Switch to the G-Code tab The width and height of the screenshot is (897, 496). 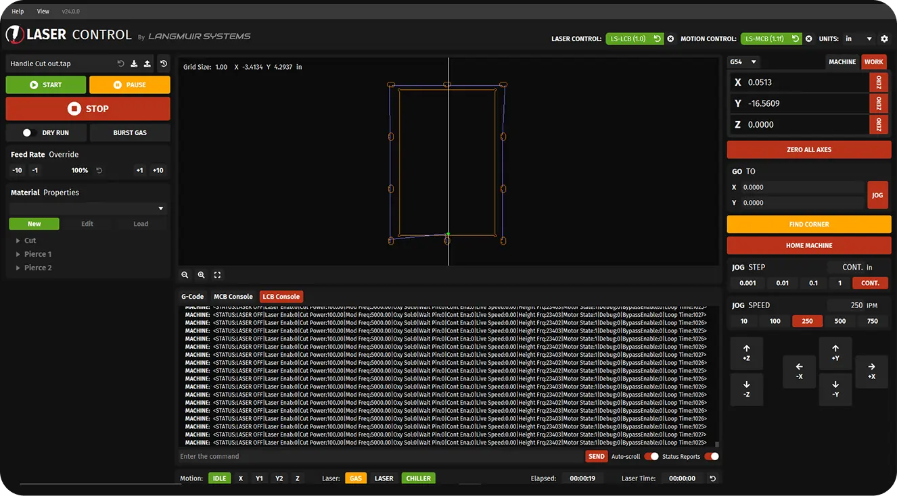coord(192,297)
